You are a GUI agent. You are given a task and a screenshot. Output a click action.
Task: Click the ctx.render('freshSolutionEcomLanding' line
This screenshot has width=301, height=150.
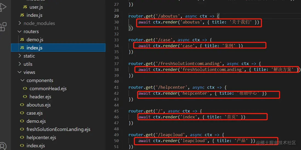click(x=219, y=69)
